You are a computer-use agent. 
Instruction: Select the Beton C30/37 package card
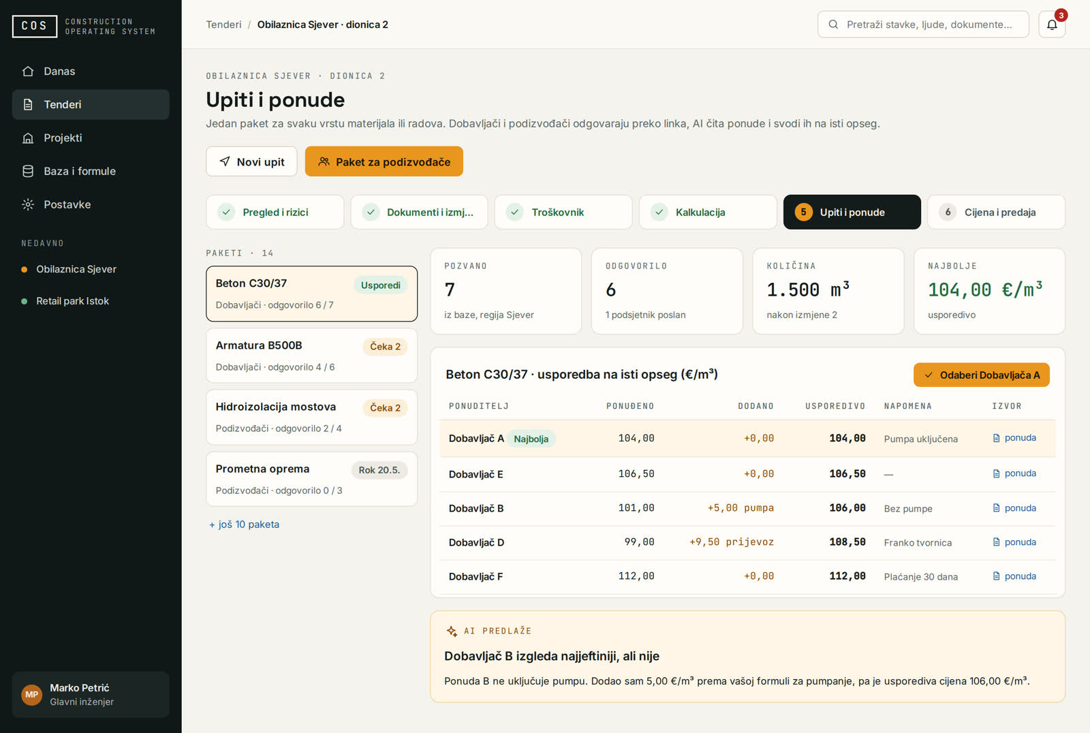pyautogui.click(x=311, y=294)
